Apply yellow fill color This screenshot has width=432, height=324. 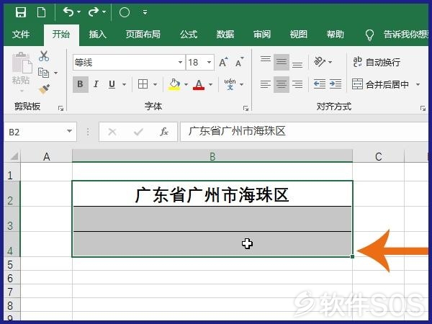coord(174,84)
